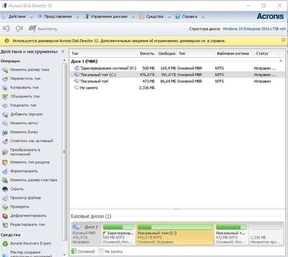Expand dropdown arrow next to Управление дисками
Viewport: 288px width, 257px height.
tap(133, 17)
